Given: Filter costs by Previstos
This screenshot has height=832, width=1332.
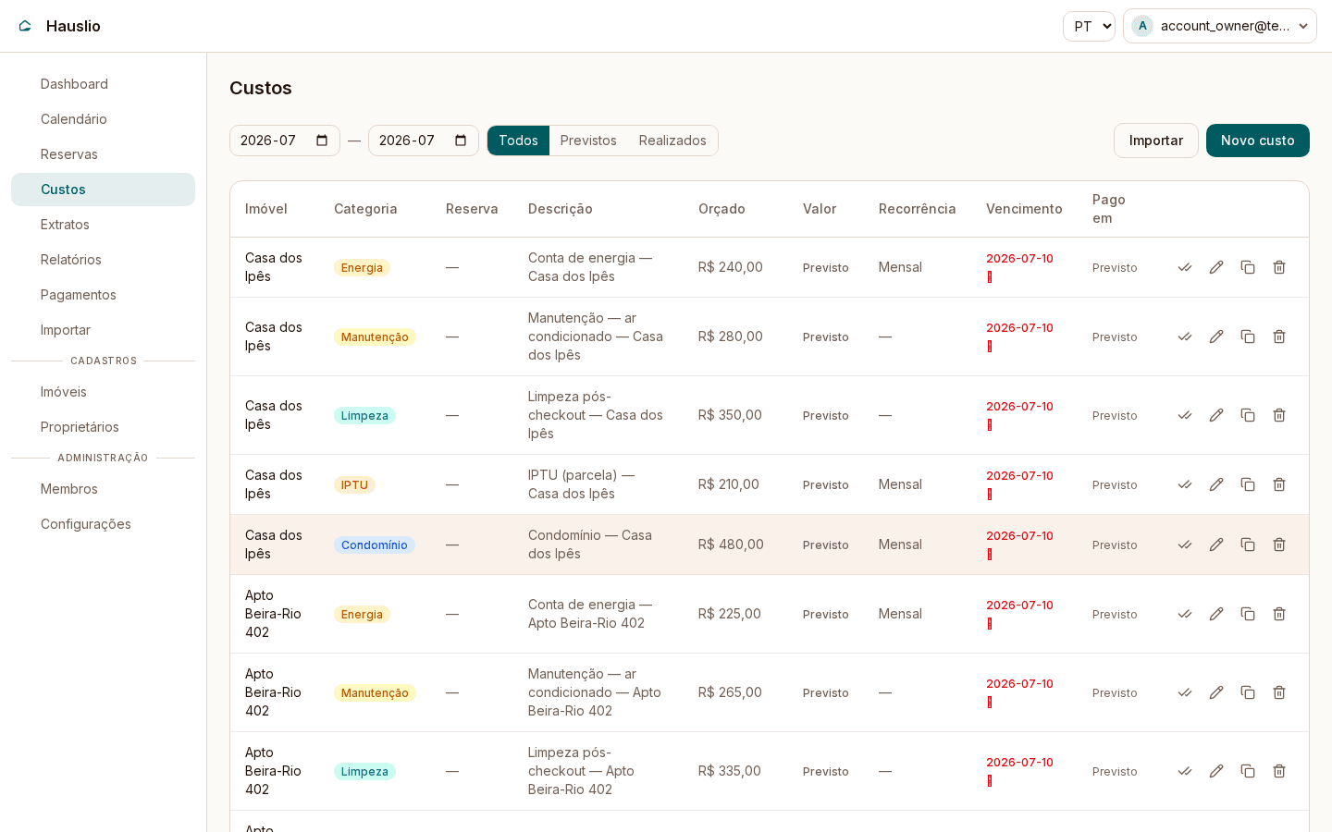Looking at the screenshot, I should pyautogui.click(x=588, y=141).
